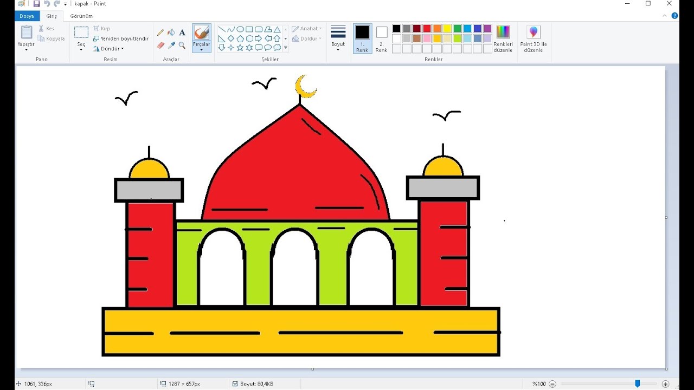This screenshot has width=694, height=390.
Task: Pick the orange color swatch
Action: click(437, 29)
